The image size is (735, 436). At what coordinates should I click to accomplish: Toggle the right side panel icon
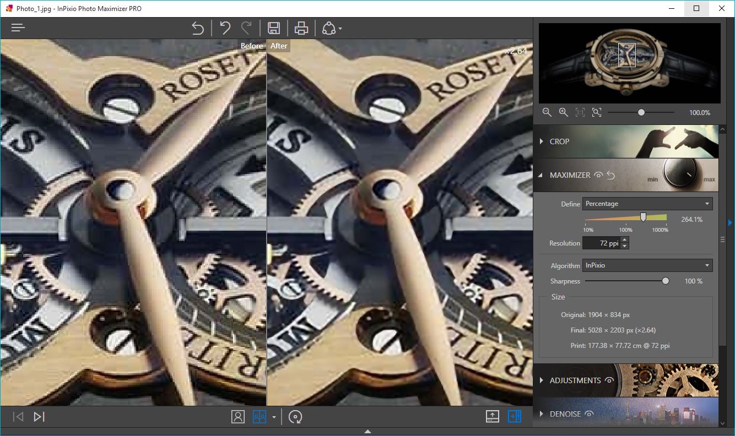515,417
